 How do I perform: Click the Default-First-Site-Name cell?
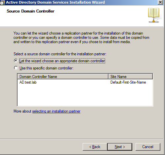click(128, 82)
